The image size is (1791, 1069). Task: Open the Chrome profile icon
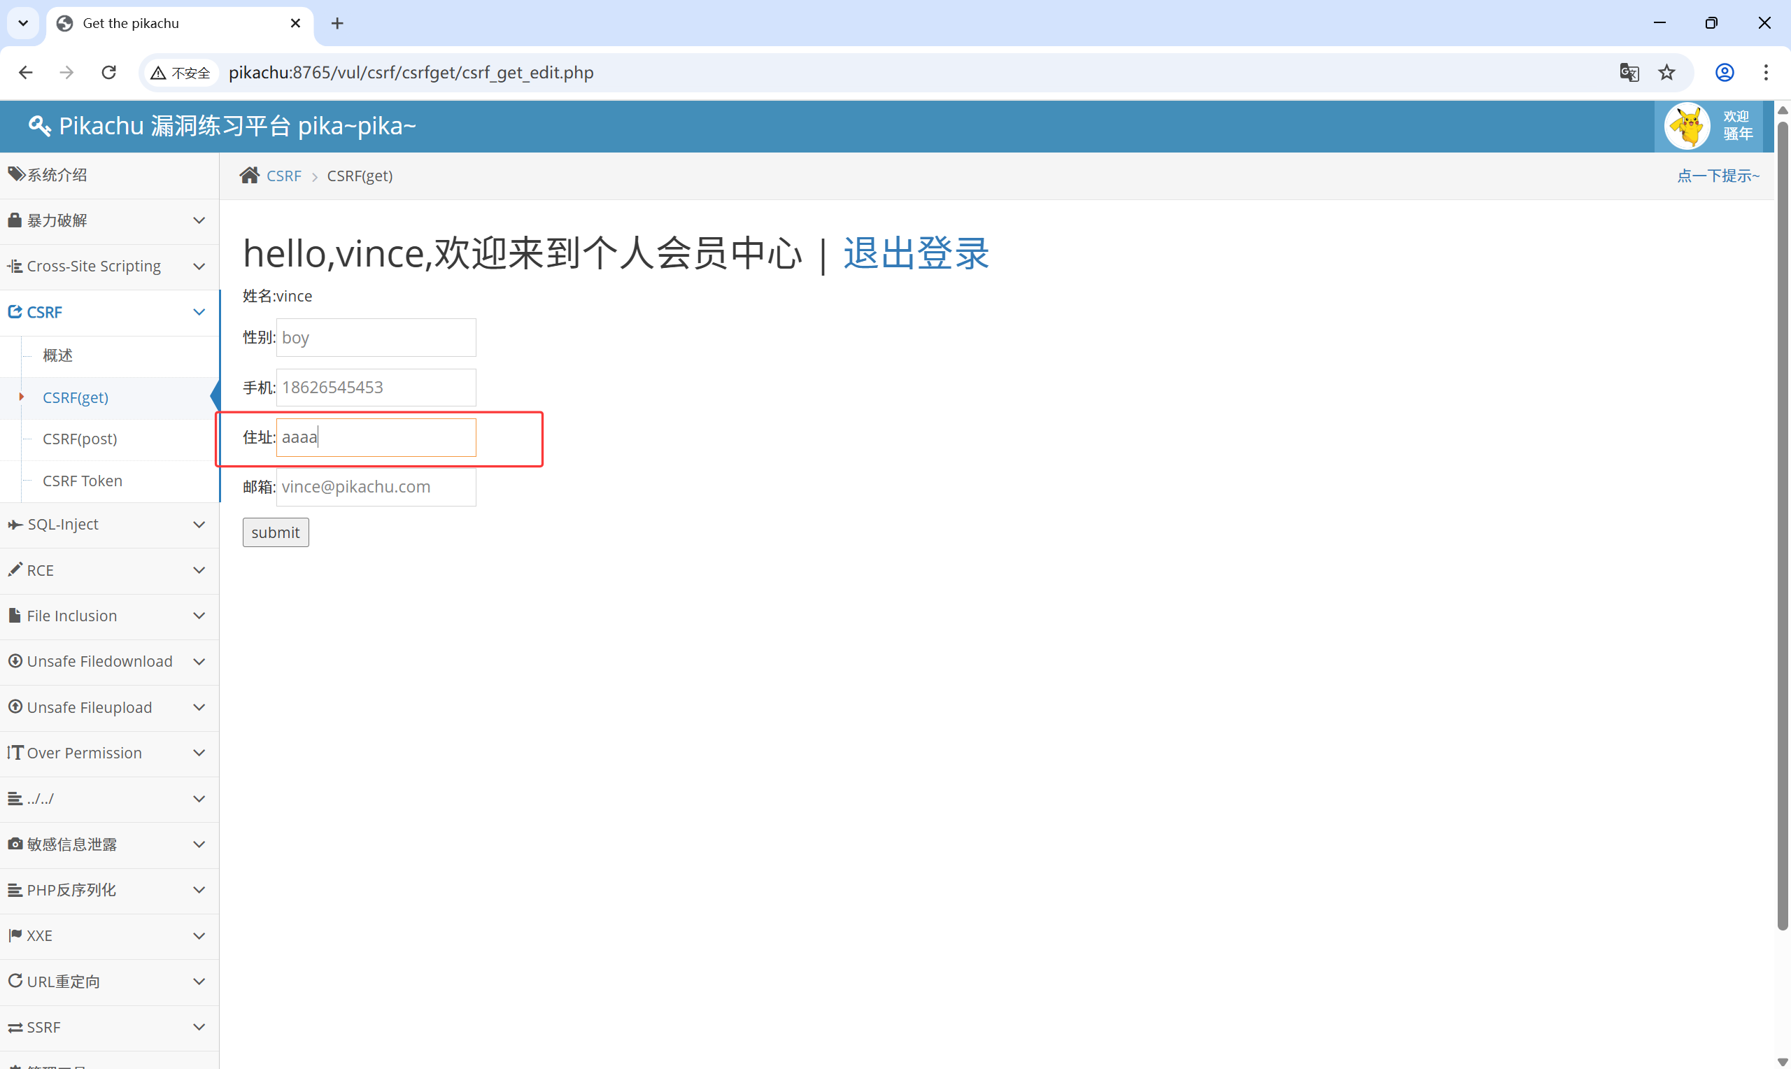click(x=1724, y=73)
